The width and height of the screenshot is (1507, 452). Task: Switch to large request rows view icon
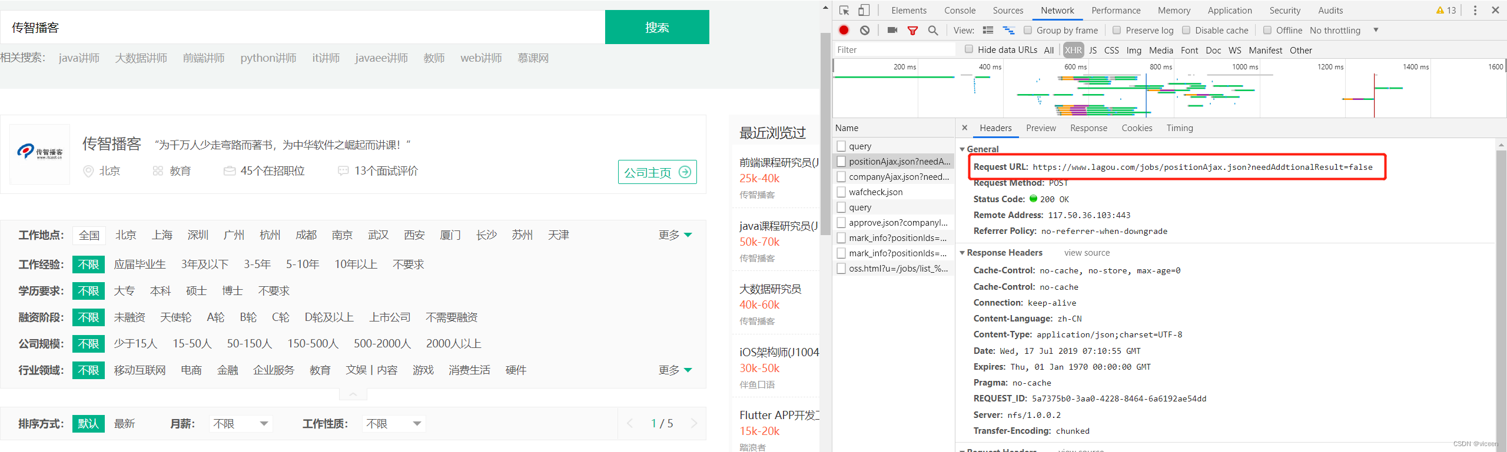pyautogui.click(x=988, y=30)
